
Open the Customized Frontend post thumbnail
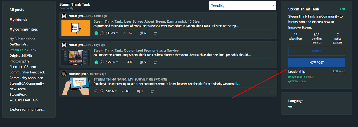(x=76, y=57)
